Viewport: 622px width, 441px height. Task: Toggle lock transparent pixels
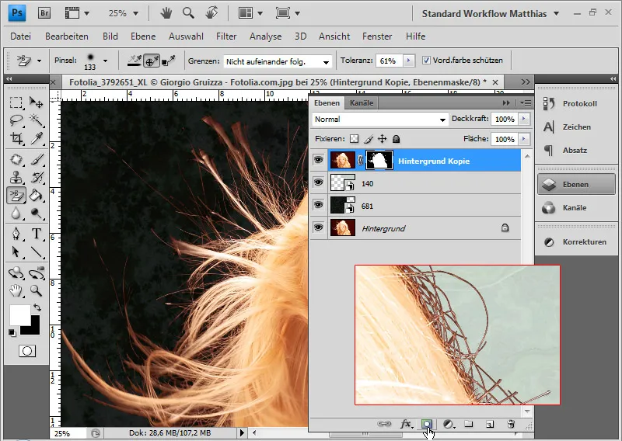tap(354, 139)
